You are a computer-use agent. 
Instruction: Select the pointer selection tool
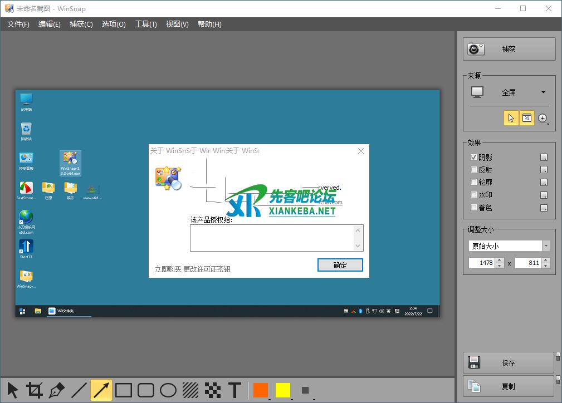click(13, 390)
